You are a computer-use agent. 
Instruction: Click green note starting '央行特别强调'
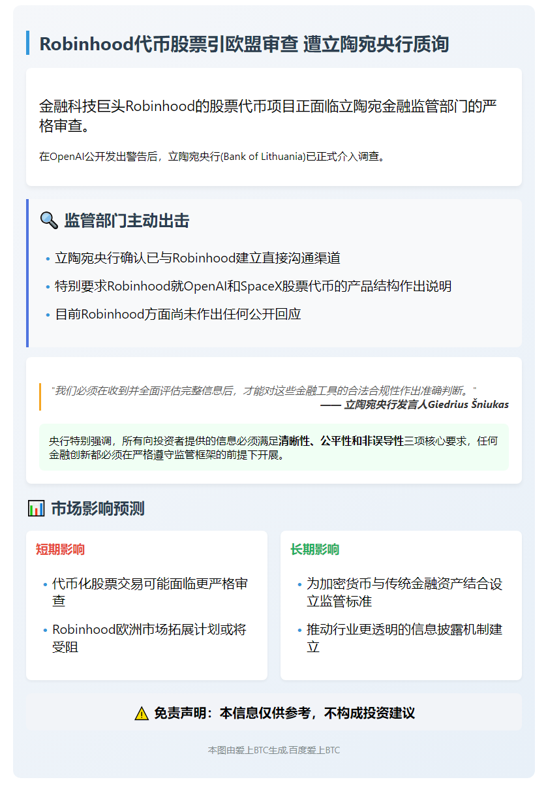pos(274,448)
